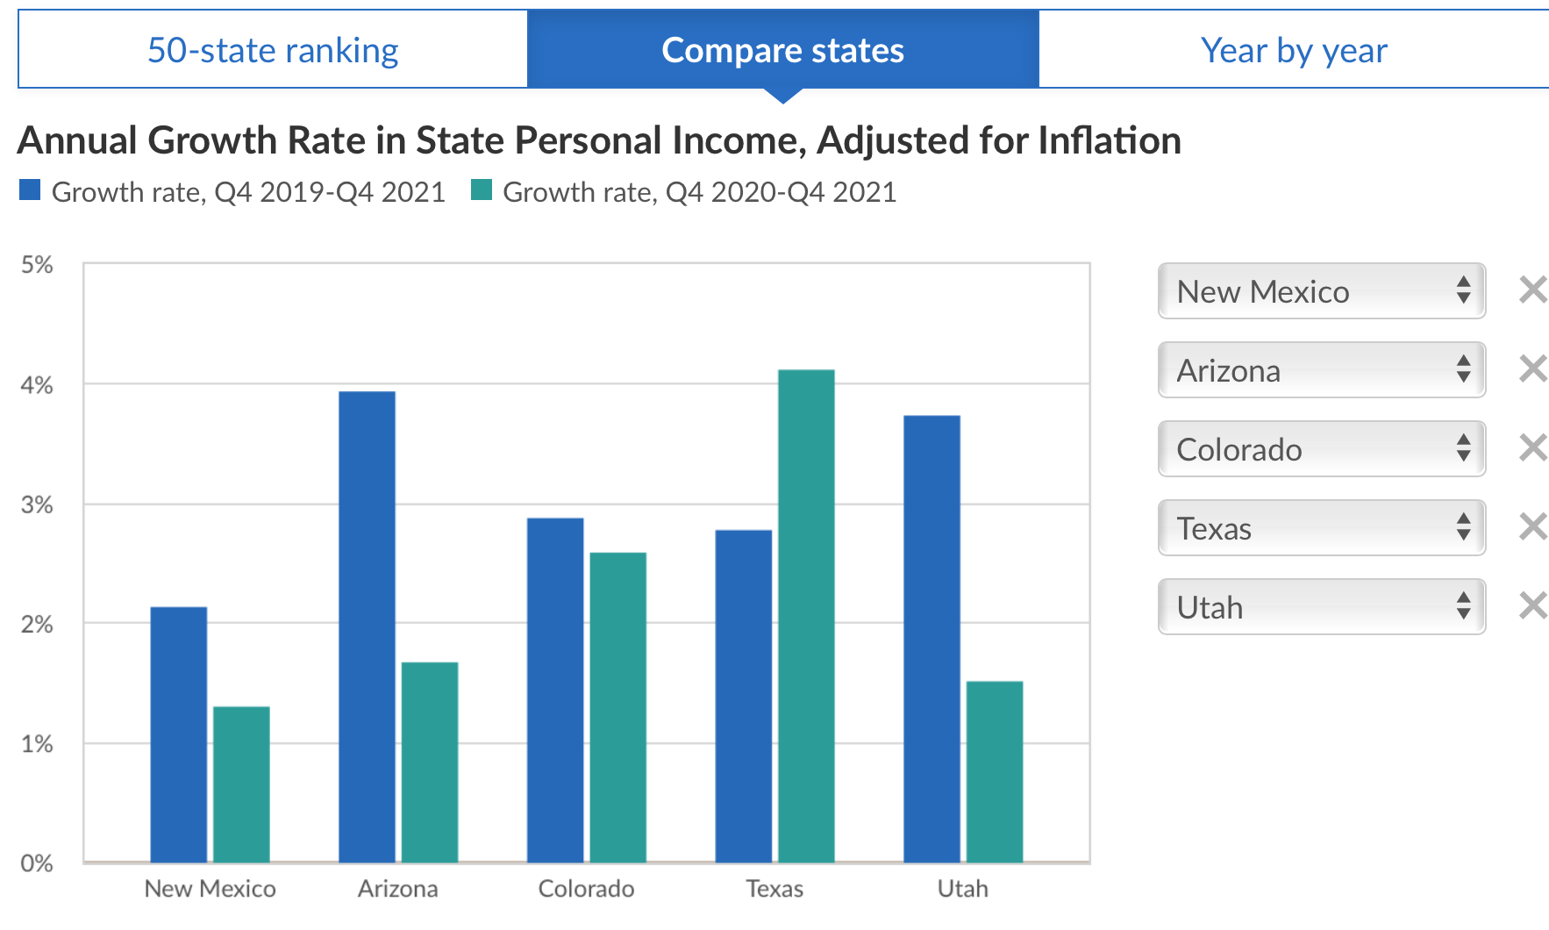This screenshot has width=1549, height=930.
Task: Open the Colorado state dropdown
Action: [1321, 448]
